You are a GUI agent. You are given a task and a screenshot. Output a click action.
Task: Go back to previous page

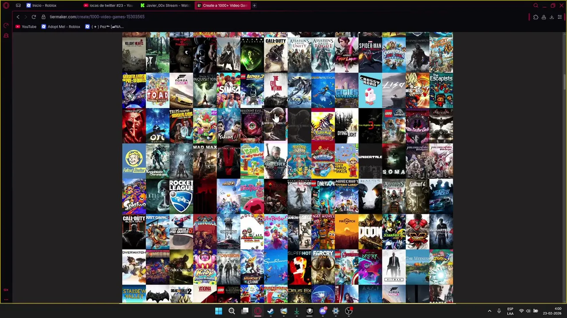tap(18, 17)
